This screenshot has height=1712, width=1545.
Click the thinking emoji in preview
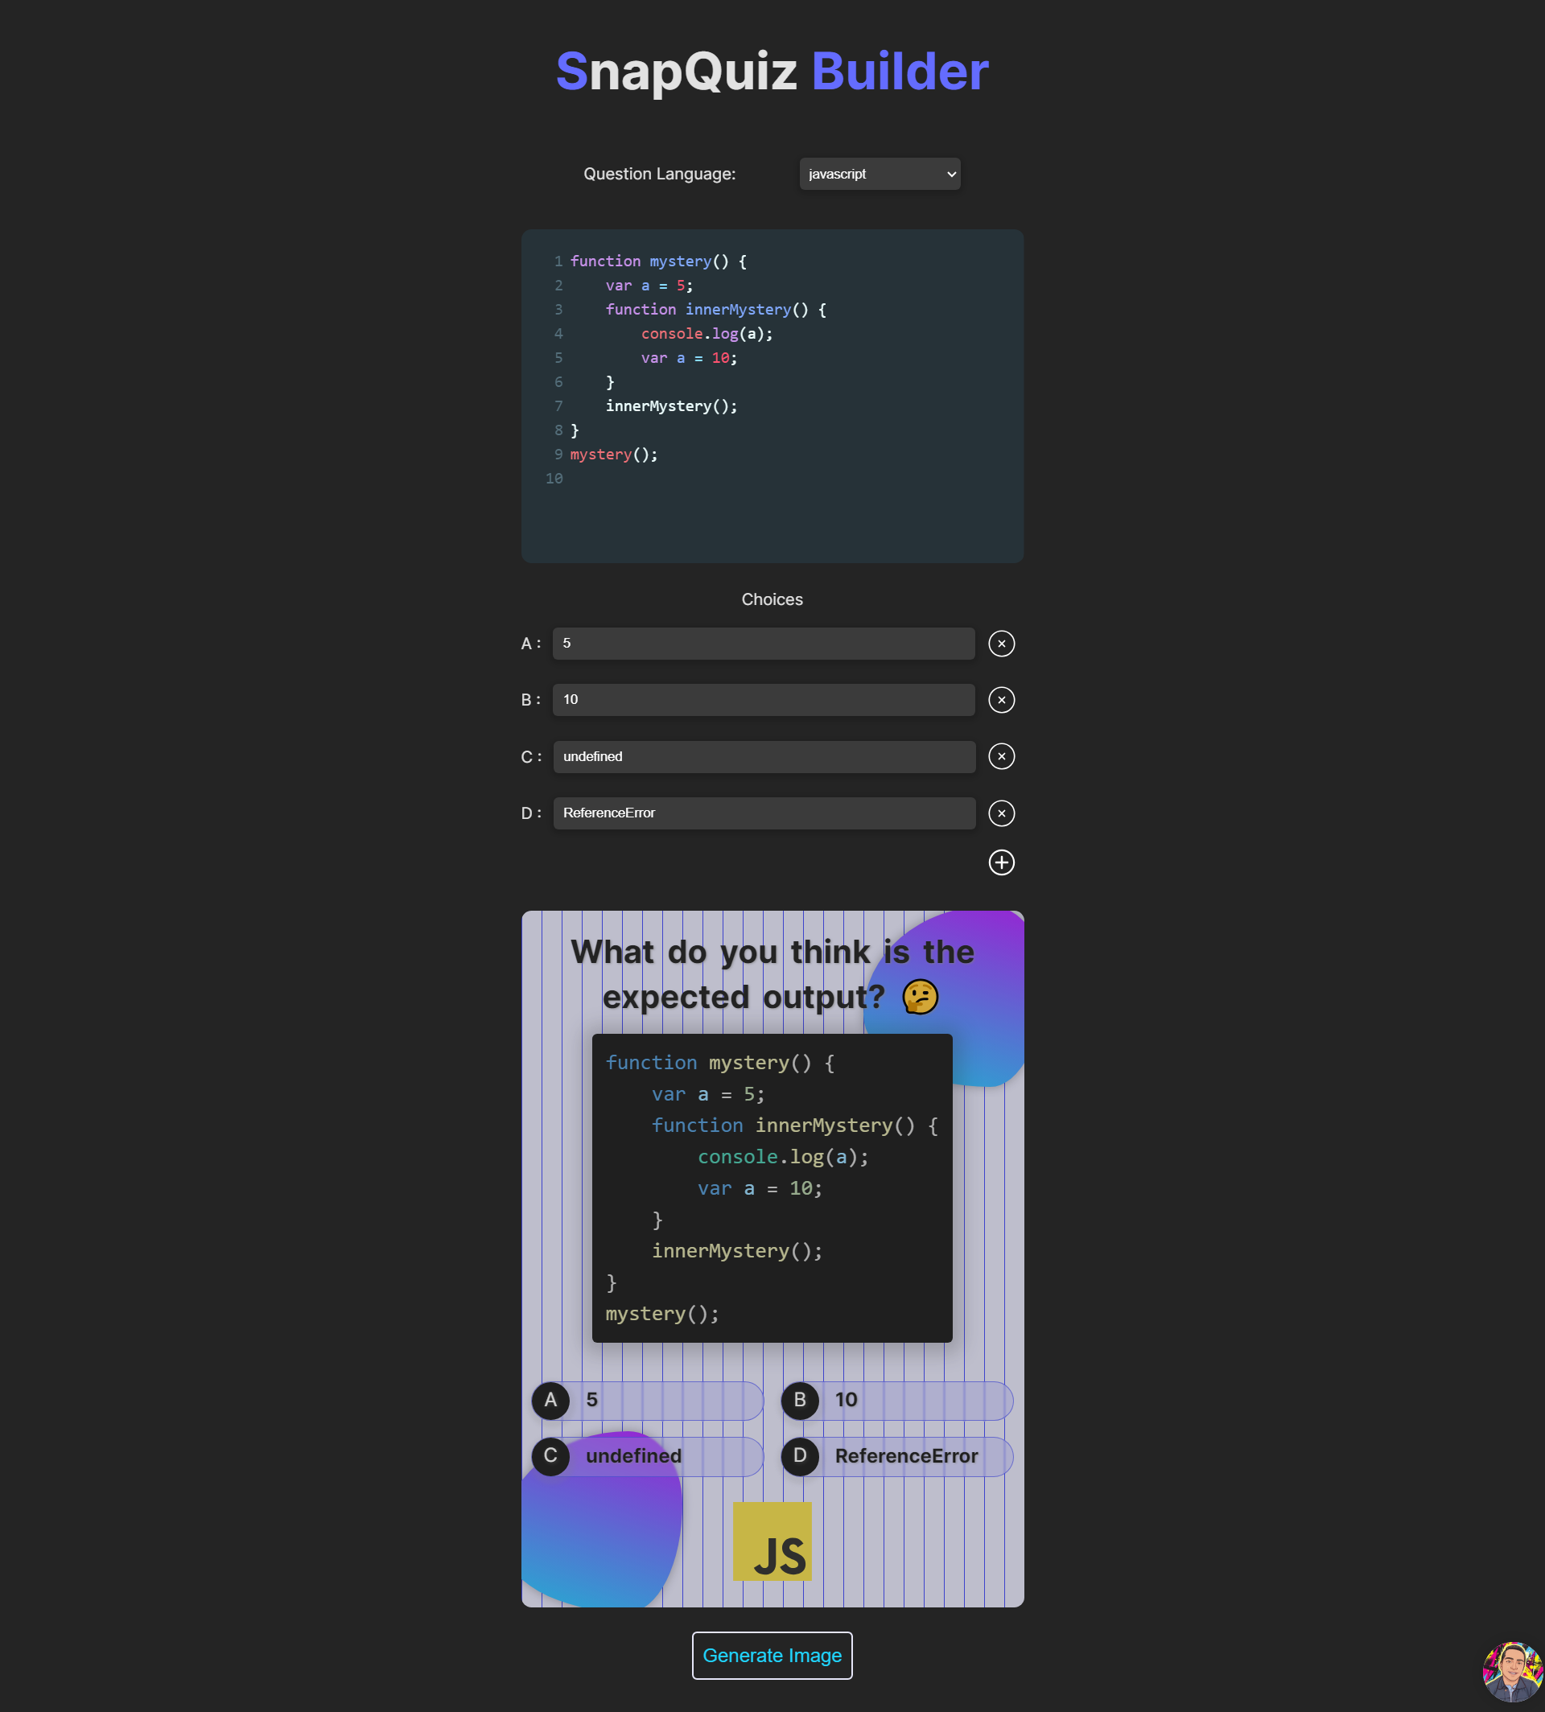pos(920,997)
